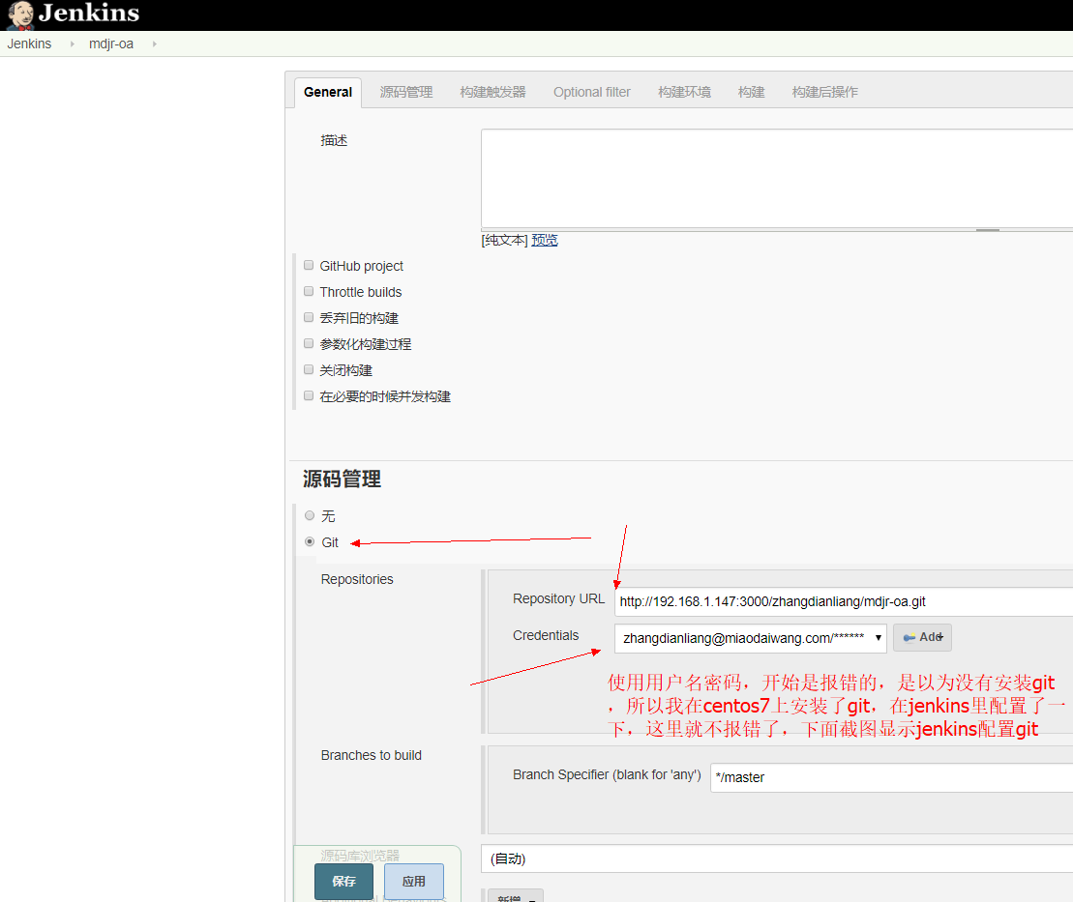Toggle the 丢弃旧的构建 checkbox

point(309,317)
